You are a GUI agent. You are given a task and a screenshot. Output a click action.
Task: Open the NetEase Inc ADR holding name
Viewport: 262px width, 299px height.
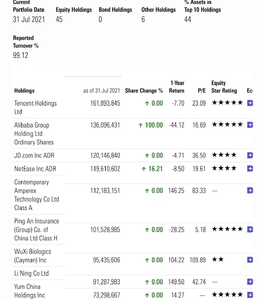tap(35, 169)
